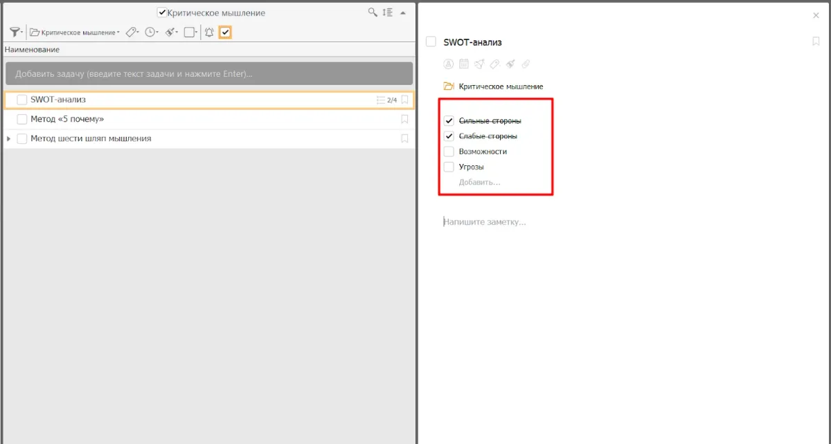Viewport: 831px width, 444px height.
Task: Click the search magnifier icon
Action: coord(373,12)
